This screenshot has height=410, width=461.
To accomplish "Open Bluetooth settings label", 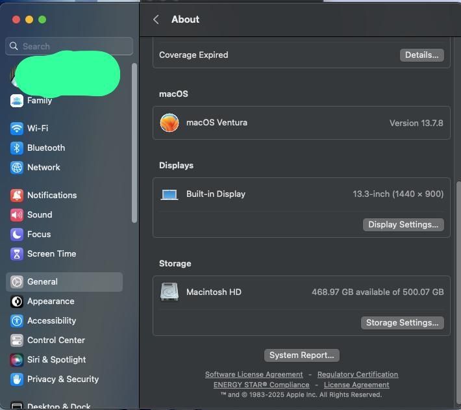I will coord(46,147).
